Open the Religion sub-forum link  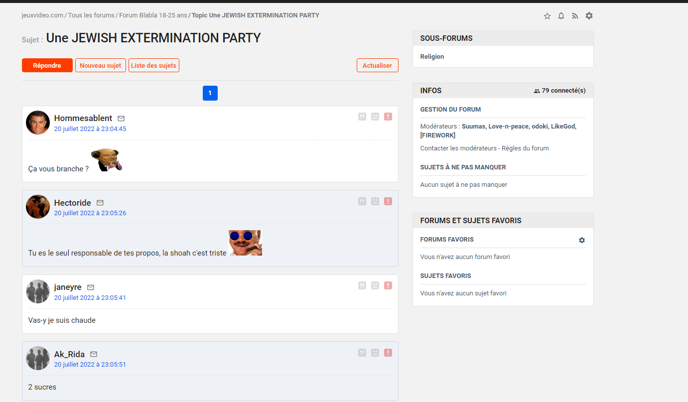[x=432, y=57]
